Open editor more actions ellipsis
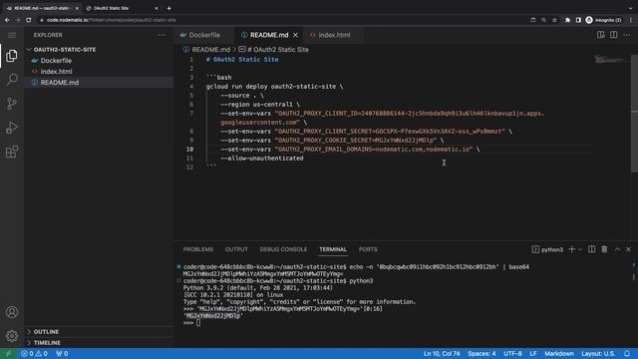This screenshot has width=638, height=359. pyautogui.click(x=627, y=35)
